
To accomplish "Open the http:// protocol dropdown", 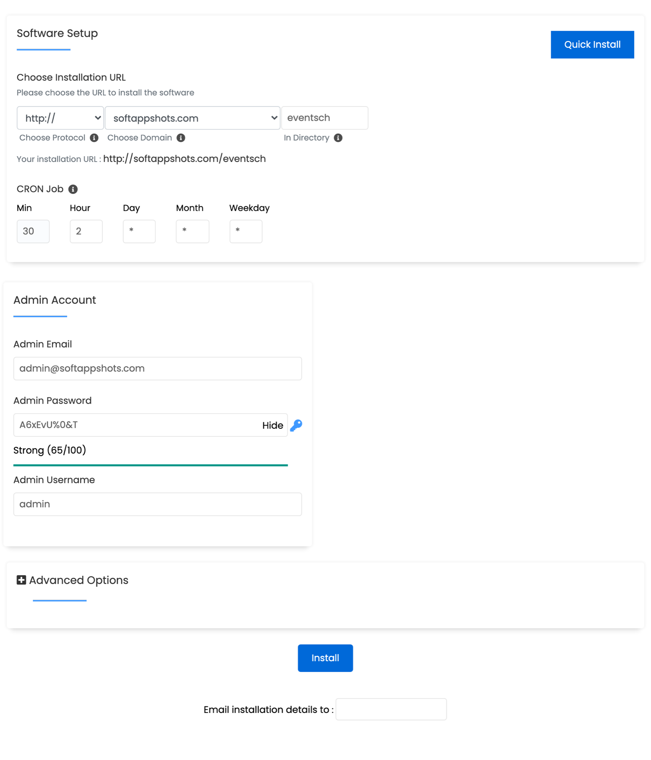I will [60, 118].
